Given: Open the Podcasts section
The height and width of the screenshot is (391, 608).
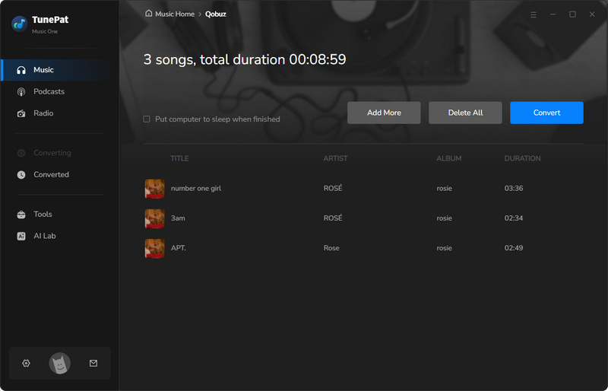Looking at the screenshot, I should [x=49, y=91].
